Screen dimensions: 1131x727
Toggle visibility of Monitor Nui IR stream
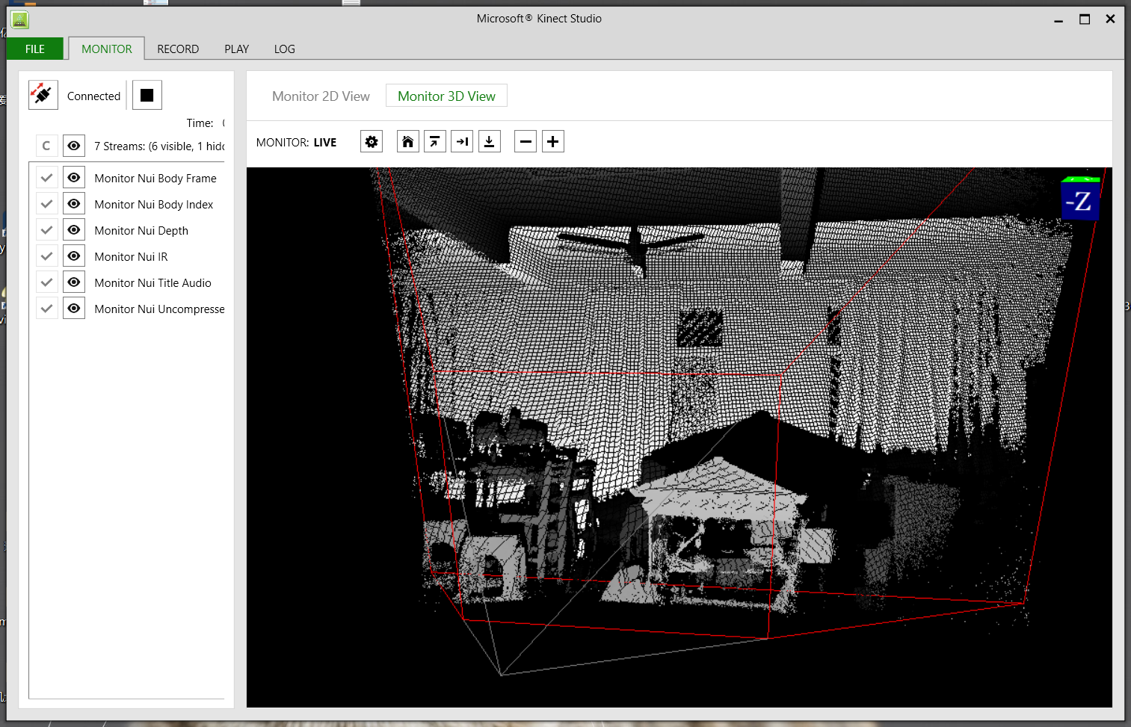click(x=73, y=255)
